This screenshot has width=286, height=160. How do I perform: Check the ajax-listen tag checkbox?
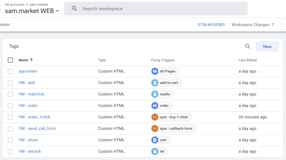coord(10,71)
